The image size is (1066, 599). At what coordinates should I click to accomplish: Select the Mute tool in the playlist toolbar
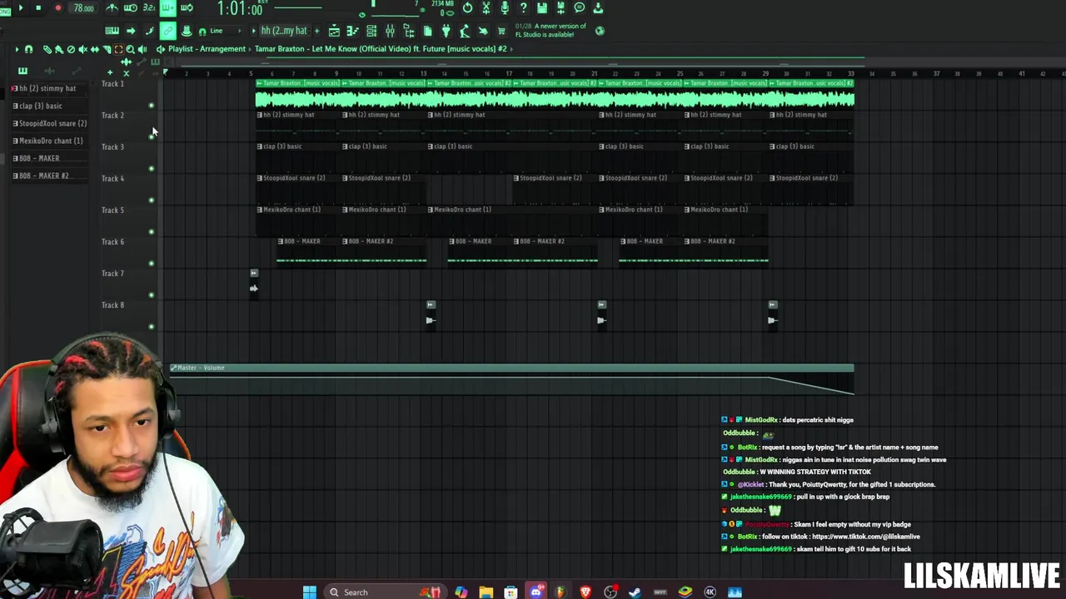click(x=82, y=49)
